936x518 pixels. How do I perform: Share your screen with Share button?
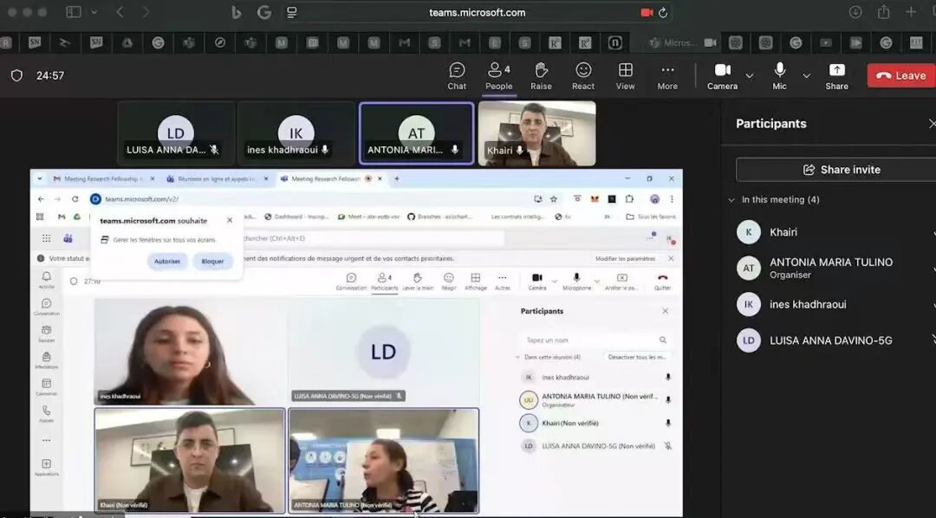(x=836, y=75)
